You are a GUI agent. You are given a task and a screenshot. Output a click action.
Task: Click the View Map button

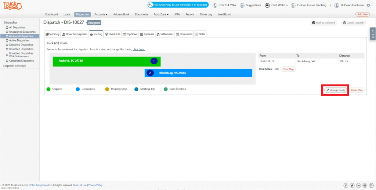(x=289, y=69)
